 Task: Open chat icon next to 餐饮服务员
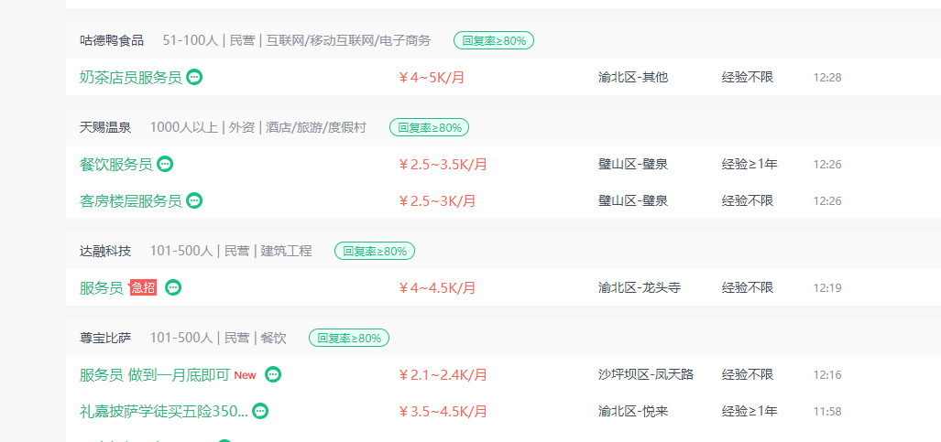click(165, 164)
